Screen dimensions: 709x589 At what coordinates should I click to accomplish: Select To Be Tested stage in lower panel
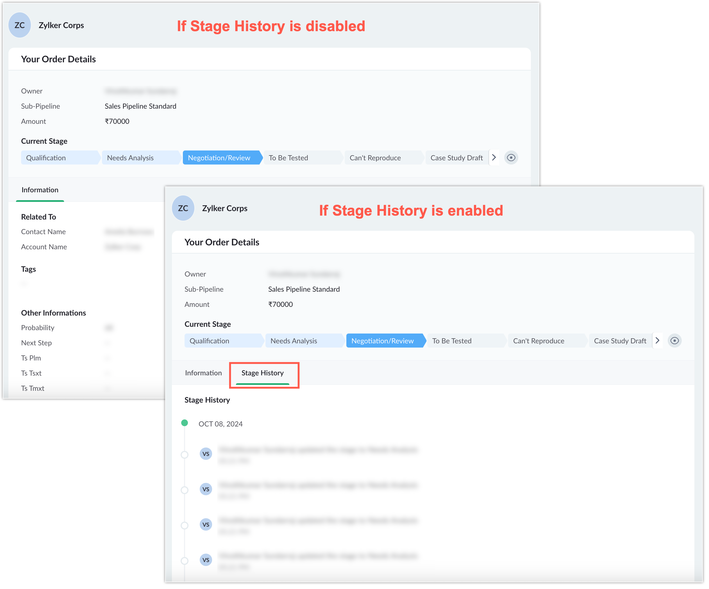[x=452, y=341]
